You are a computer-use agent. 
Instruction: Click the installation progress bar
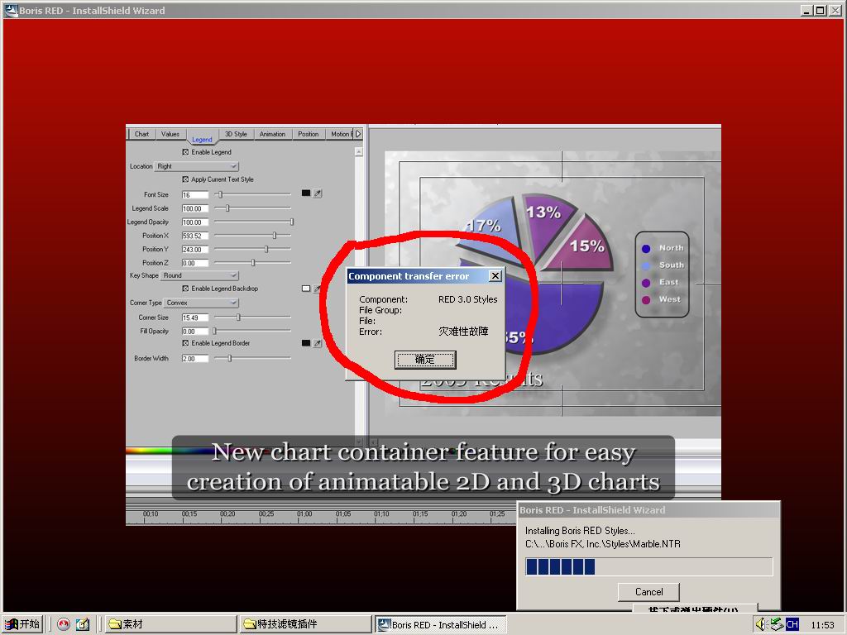click(x=648, y=566)
